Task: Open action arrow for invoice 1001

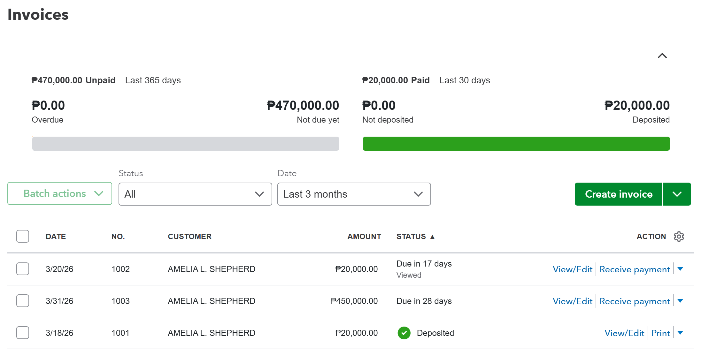Action: (680, 333)
